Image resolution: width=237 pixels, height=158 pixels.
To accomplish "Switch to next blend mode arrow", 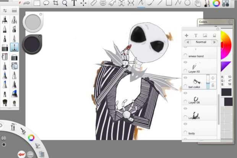I will tap(214, 42).
